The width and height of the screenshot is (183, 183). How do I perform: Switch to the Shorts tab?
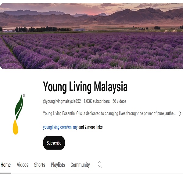pyautogui.click(x=39, y=165)
